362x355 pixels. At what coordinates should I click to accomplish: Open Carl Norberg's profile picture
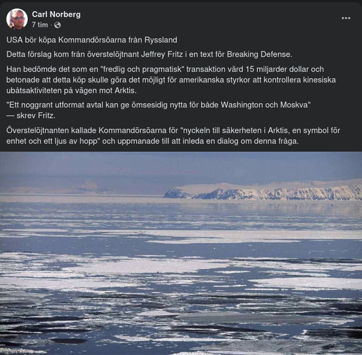(x=17, y=19)
